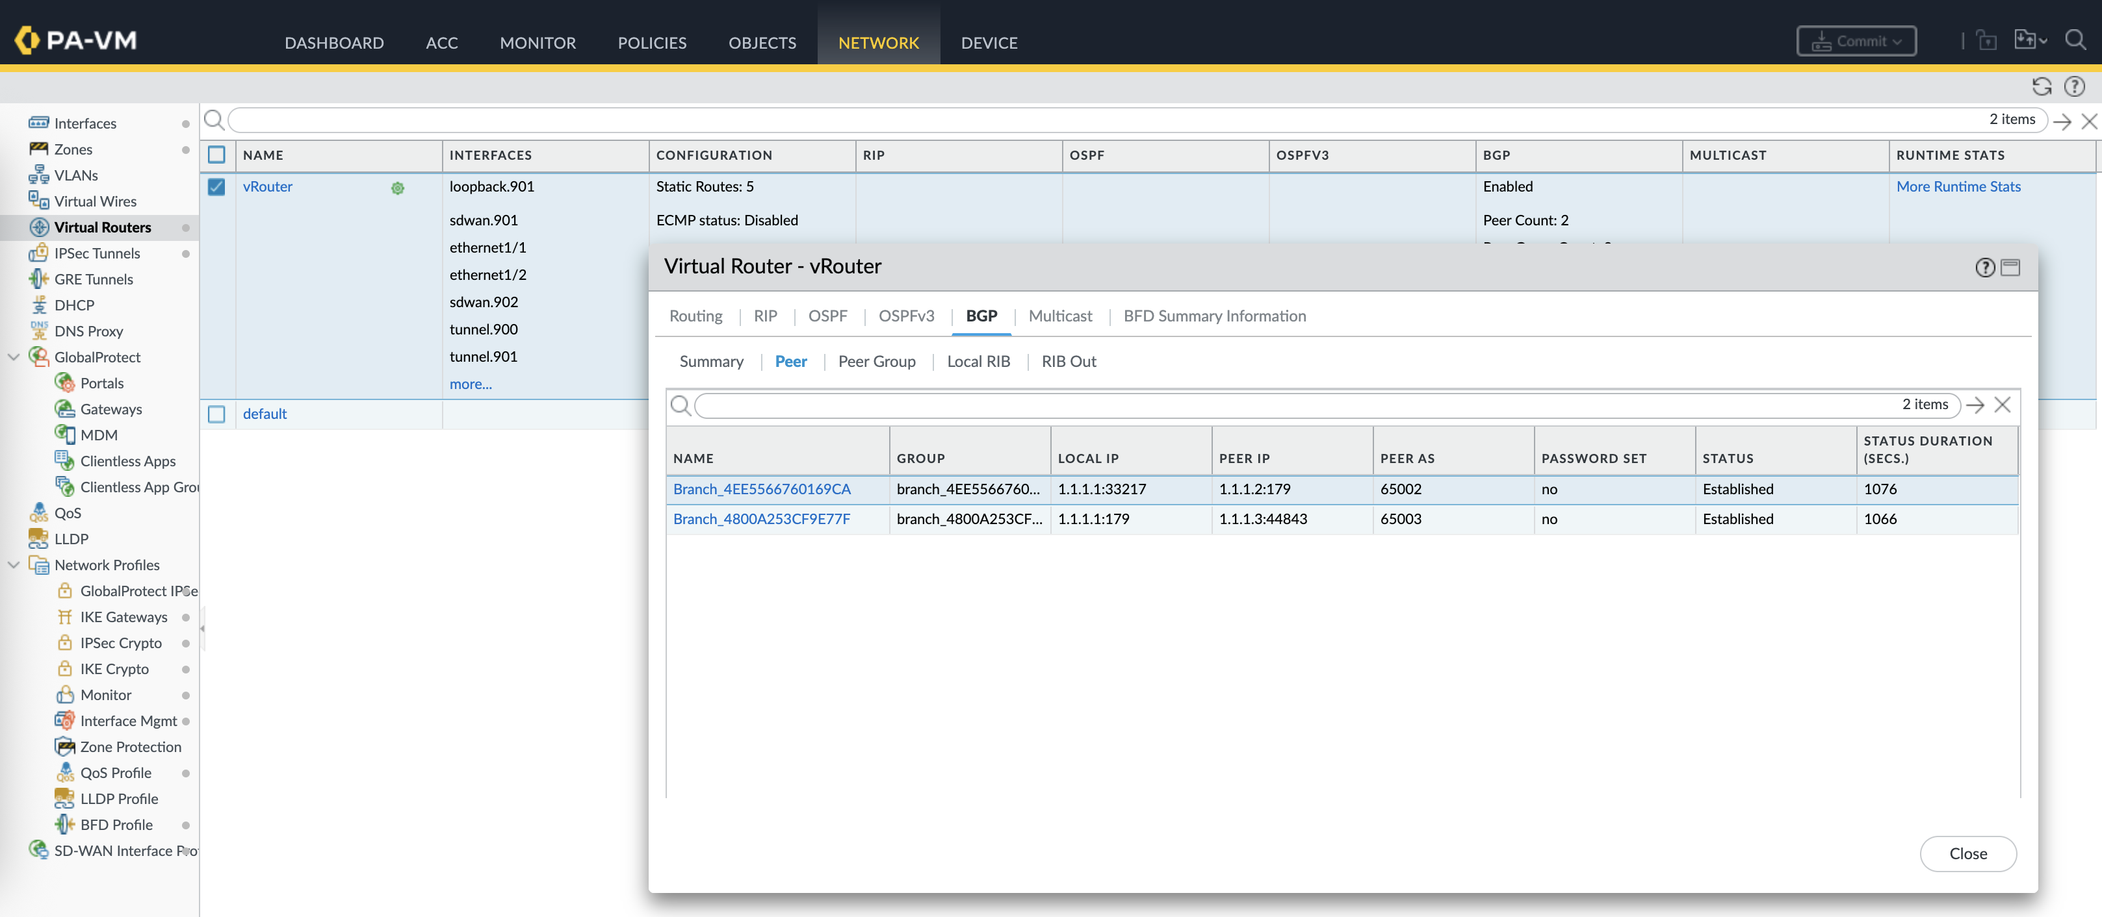This screenshot has width=2102, height=917.
Task: Click the IKE Gateways icon
Action: tap(64, 617)
